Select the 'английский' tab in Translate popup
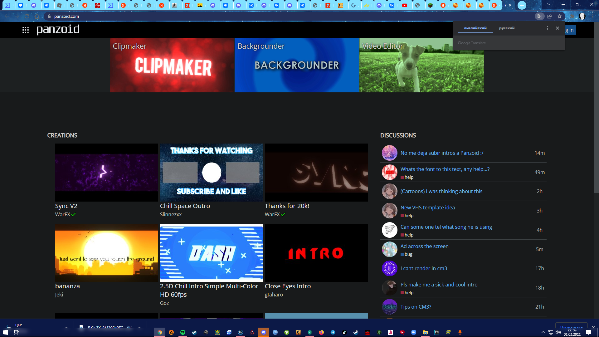This screenshot has width=599, height=337. click(x=475, y=28)
